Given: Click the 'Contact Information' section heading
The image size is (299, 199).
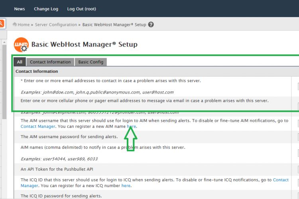Looking at the screenshot, I should (37, 71).
